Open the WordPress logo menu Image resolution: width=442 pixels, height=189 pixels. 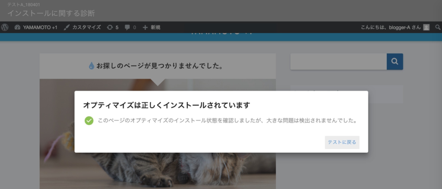click(5, 27)
